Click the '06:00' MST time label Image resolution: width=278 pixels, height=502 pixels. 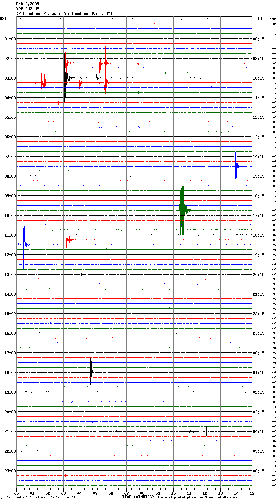10,137
